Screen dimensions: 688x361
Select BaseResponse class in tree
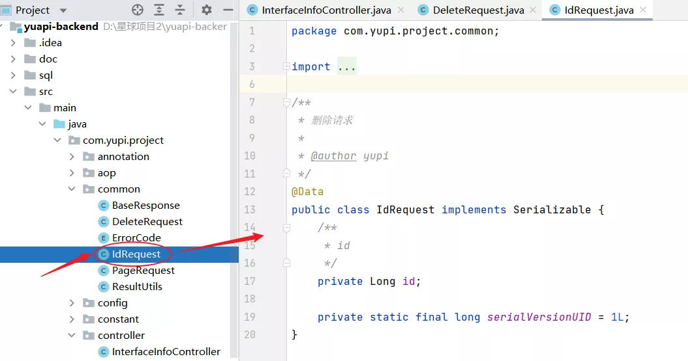(x=145, y=206)
